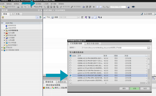Check the GSDML-V2.32-PN-CANOPEN row checkbox
This screenshot has width=156, height=96.
70,58
